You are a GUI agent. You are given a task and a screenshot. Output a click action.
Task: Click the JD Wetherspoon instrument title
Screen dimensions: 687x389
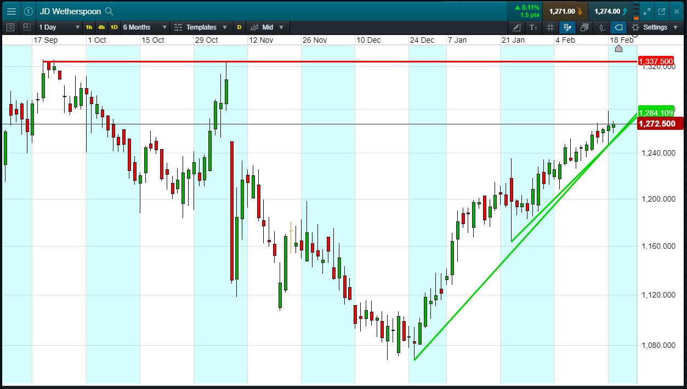(70, 11)
